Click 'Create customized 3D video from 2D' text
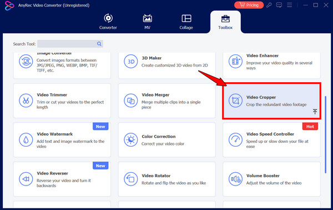The image size is (333, 210). tap(175, 65)
